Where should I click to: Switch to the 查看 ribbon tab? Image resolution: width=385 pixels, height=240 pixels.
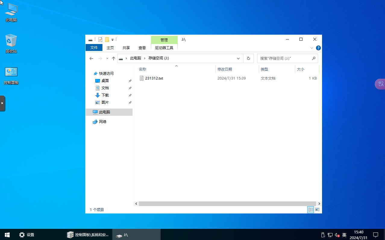[x=142, y=48]
